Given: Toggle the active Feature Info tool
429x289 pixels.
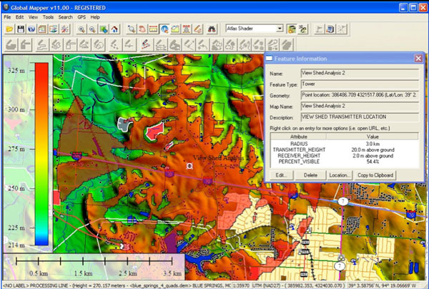Looking at the screenshot, I should point(165,29).
